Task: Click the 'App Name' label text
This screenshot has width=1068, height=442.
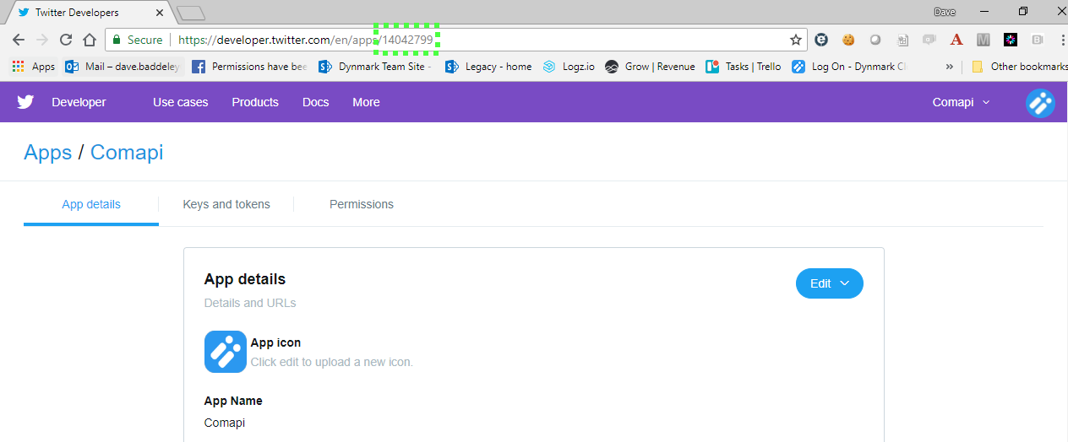Action: coord(233,401)
